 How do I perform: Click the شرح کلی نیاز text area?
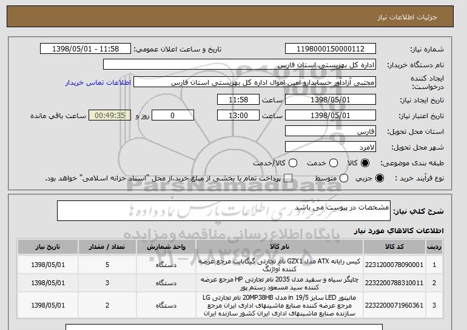click(224, 211)
